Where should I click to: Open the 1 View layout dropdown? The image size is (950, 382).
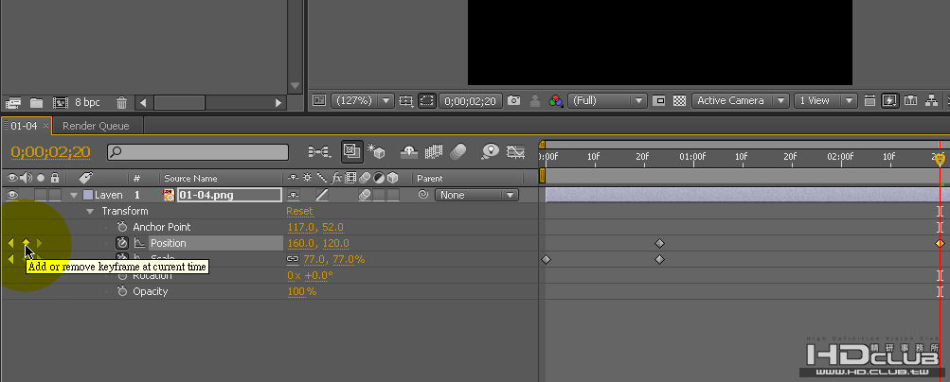[x=825, y=101]
